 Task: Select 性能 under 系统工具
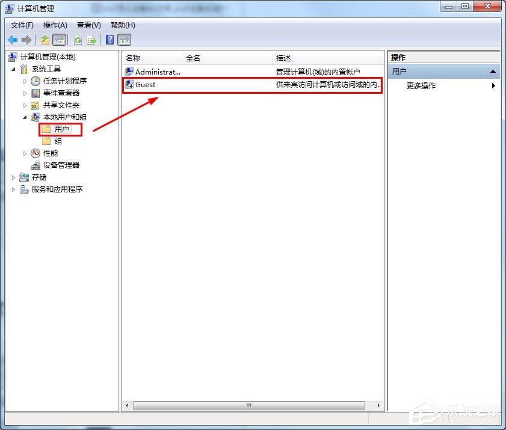[x=51, y=153]
